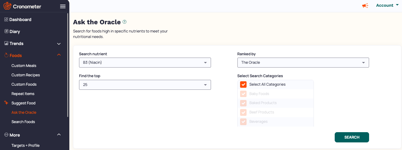This screenshot has width=402, height=150.
Task: Click the Cronometer logo icon
Action: click(7, 6)
